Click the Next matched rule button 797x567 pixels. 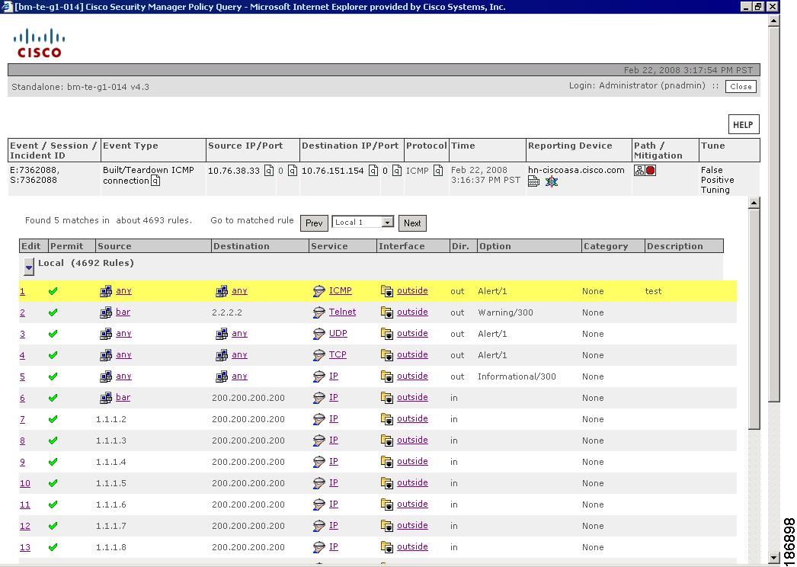pos(412,223)
